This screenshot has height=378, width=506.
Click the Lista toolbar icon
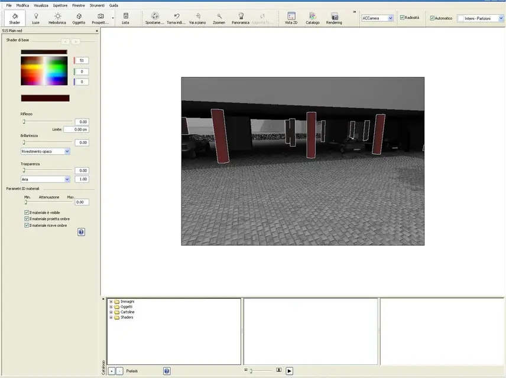(125, 18)
